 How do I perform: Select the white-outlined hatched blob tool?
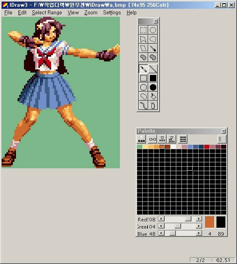tap(143, 57)
